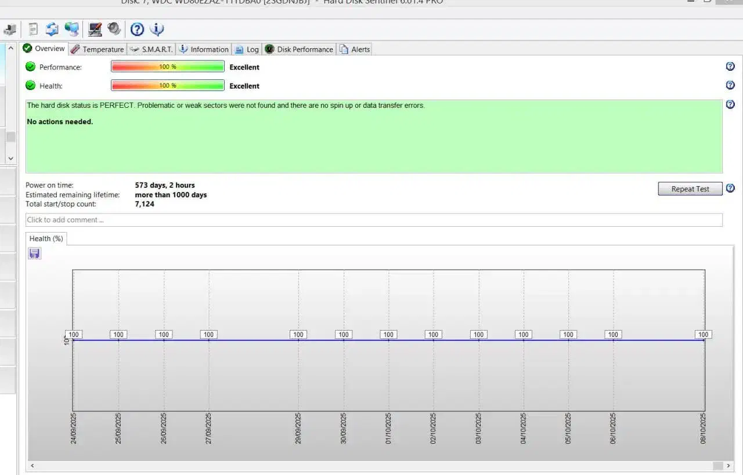Click the blue info bubble toolbar icon
The height and width of the screenshot is (475, 743).
157,29
